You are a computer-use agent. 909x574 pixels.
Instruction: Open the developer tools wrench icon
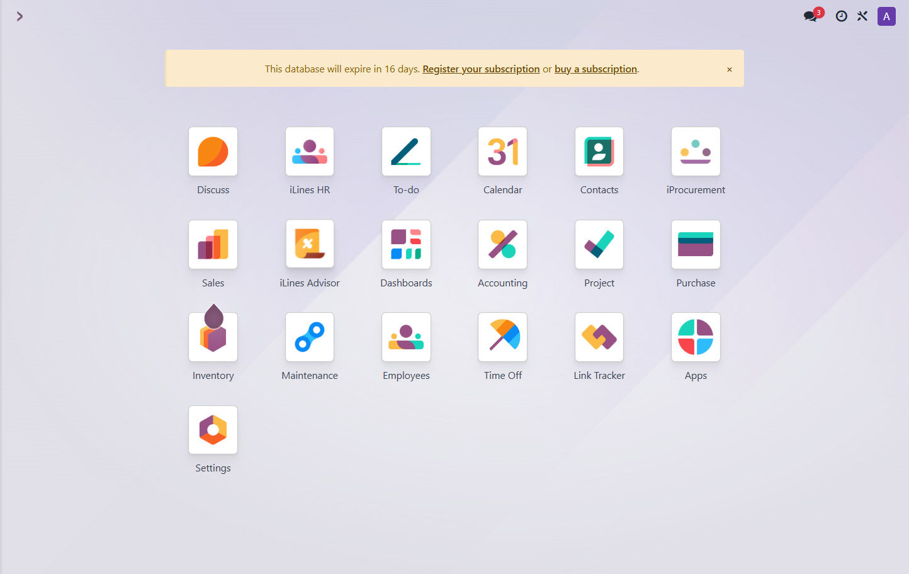862,16
